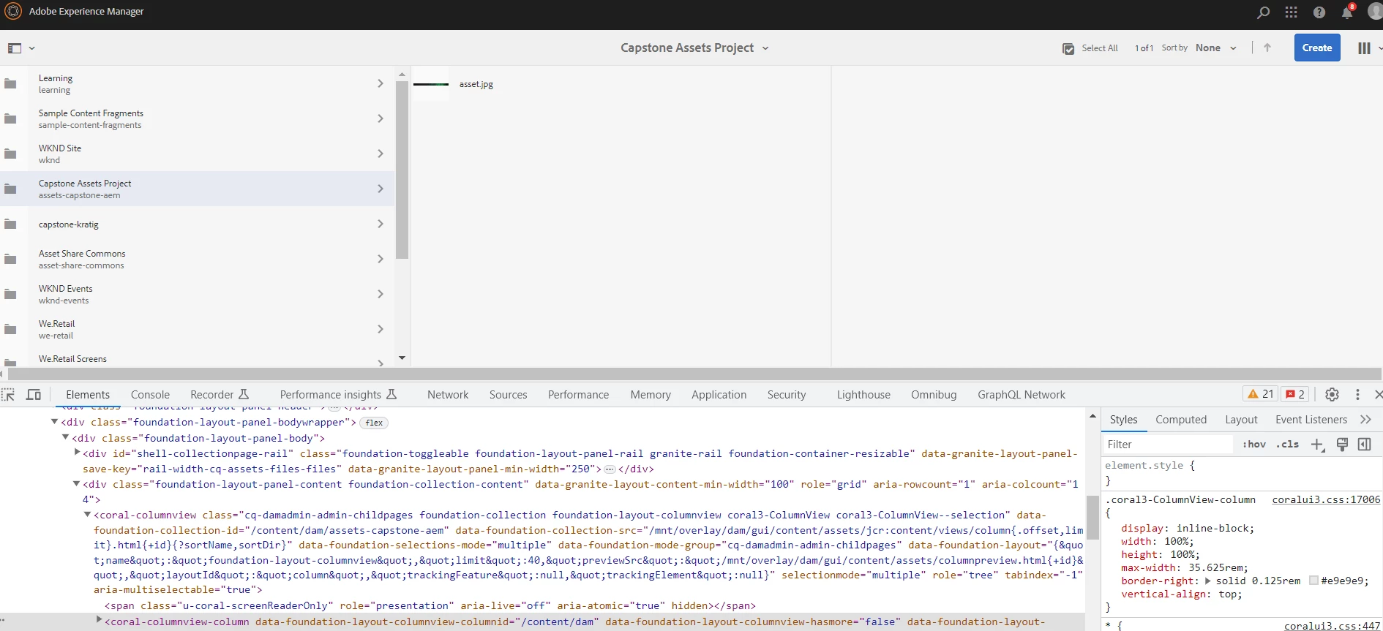The width and height of the screenshot is (1383, 631).
Task: Open the Sources tab
Action: coord(508,395)
